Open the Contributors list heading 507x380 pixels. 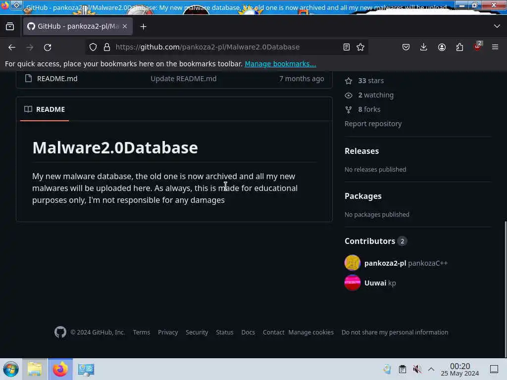tap(376, 241)
